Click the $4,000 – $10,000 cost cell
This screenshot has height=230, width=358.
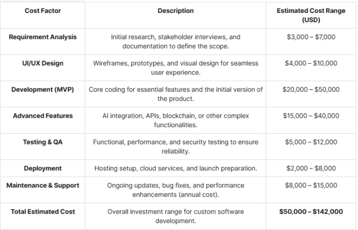pos(311,64)
